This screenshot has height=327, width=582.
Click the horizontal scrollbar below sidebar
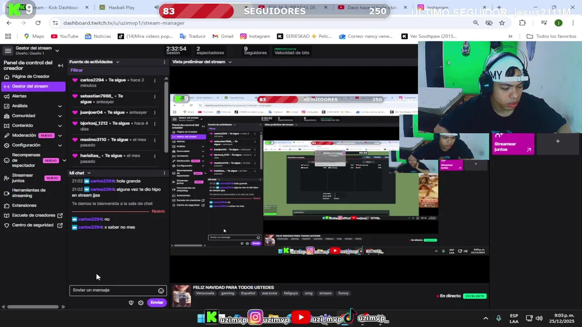[x=33, y=307]
